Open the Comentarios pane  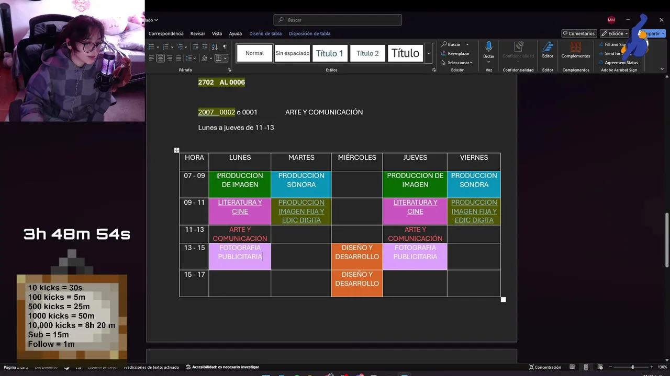pos(579,33)
